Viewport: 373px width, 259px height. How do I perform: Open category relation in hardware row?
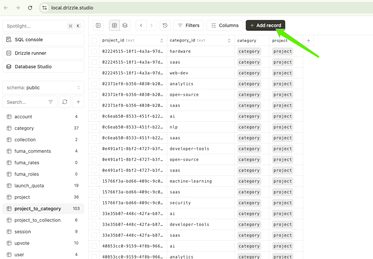coord(249,51)
